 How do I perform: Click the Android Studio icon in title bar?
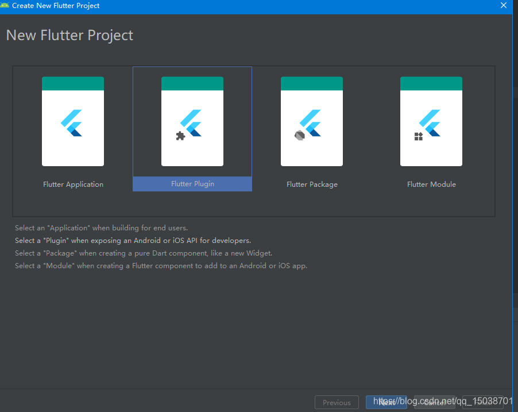(x=5, y=5)
